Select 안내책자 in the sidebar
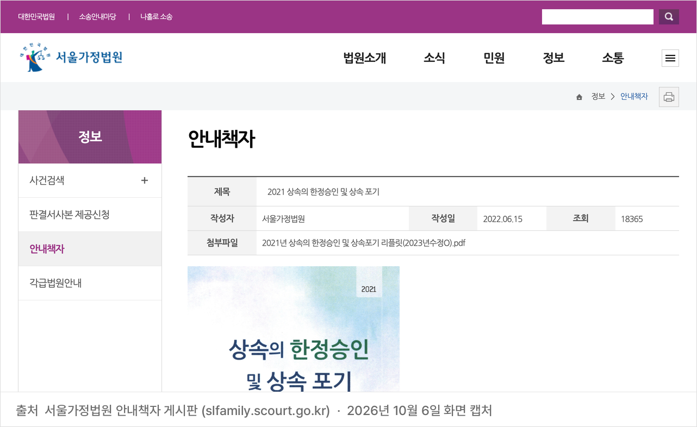Image resolution: width=697 pixels, height=427 pixels. point(90,249)
